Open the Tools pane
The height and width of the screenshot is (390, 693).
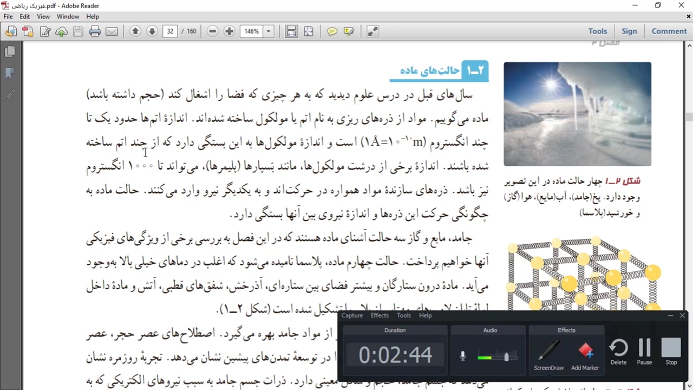click(598, 31)
